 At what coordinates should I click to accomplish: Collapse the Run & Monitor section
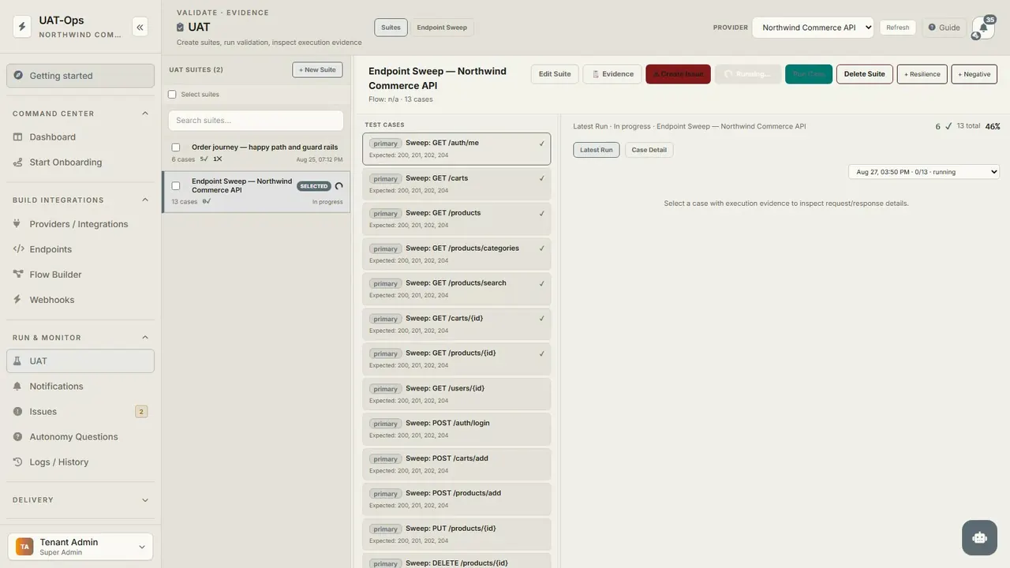(x=145, y=338)
